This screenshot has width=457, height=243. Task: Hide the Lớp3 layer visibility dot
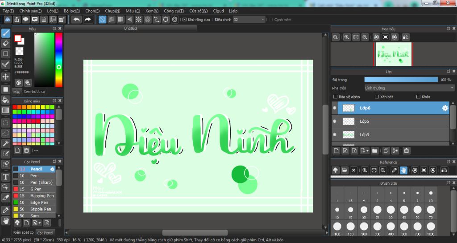tap(335, 134)
